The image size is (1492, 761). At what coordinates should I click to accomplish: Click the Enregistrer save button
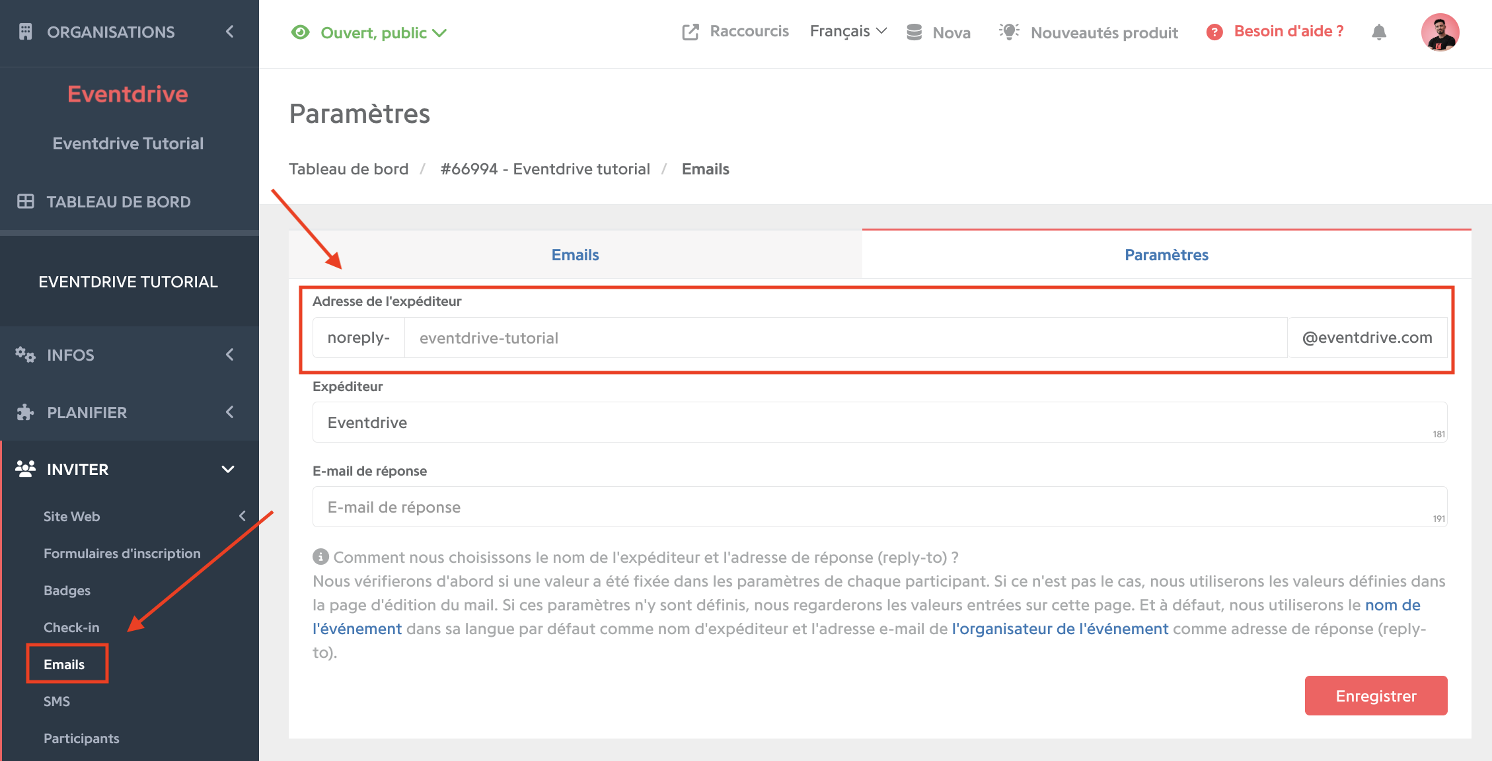click(1376, 696)
